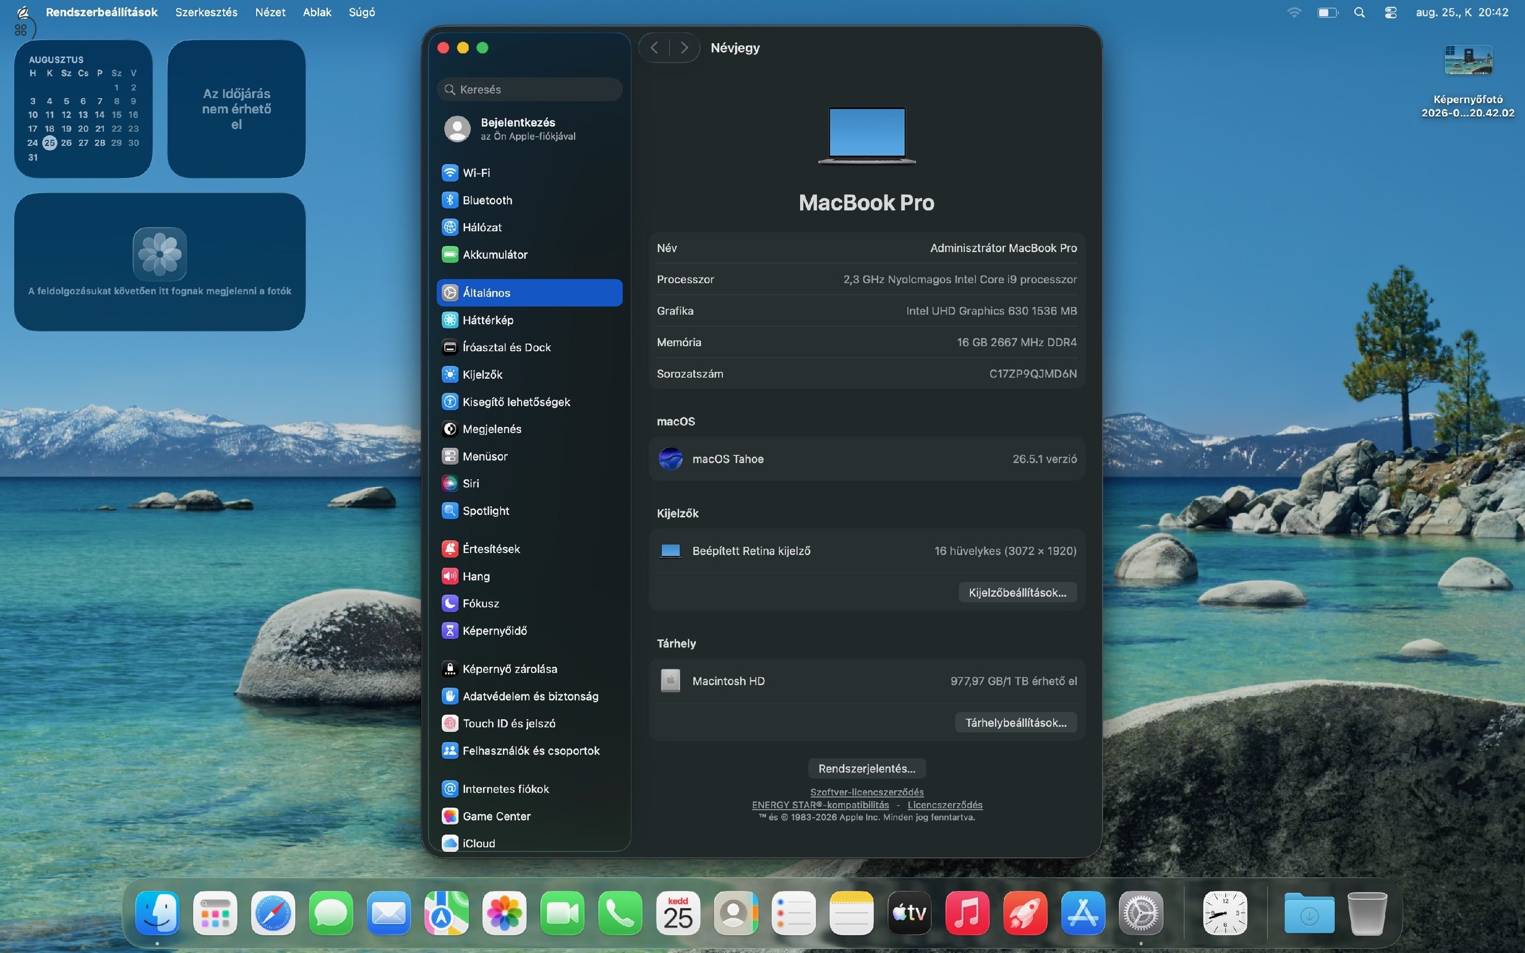Screen dimensions: 1525x953
Task: Select the Általános sidebar item
Action: coord(529,292)
